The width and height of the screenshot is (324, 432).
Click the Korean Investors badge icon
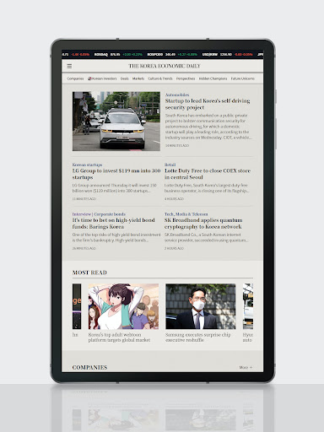[89, 78]
